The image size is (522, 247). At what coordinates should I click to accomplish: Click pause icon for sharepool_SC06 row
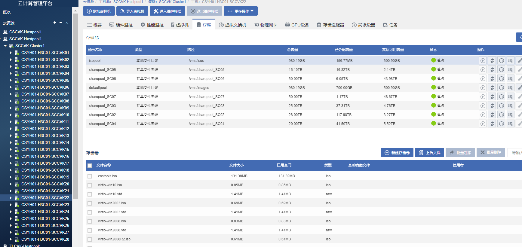pos(501,79)
